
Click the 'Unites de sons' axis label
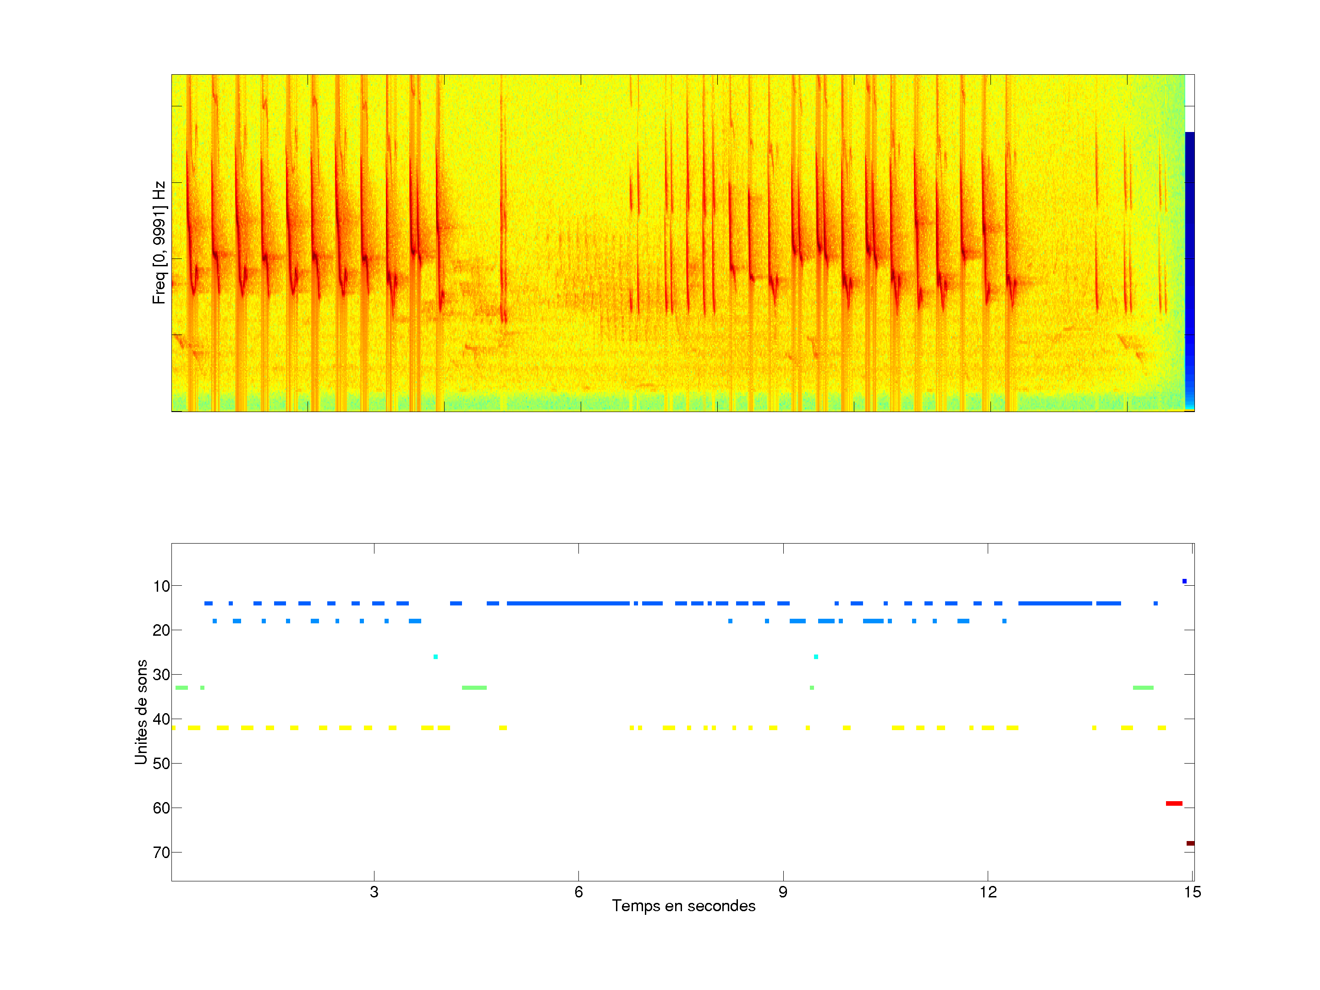point(141,712)
